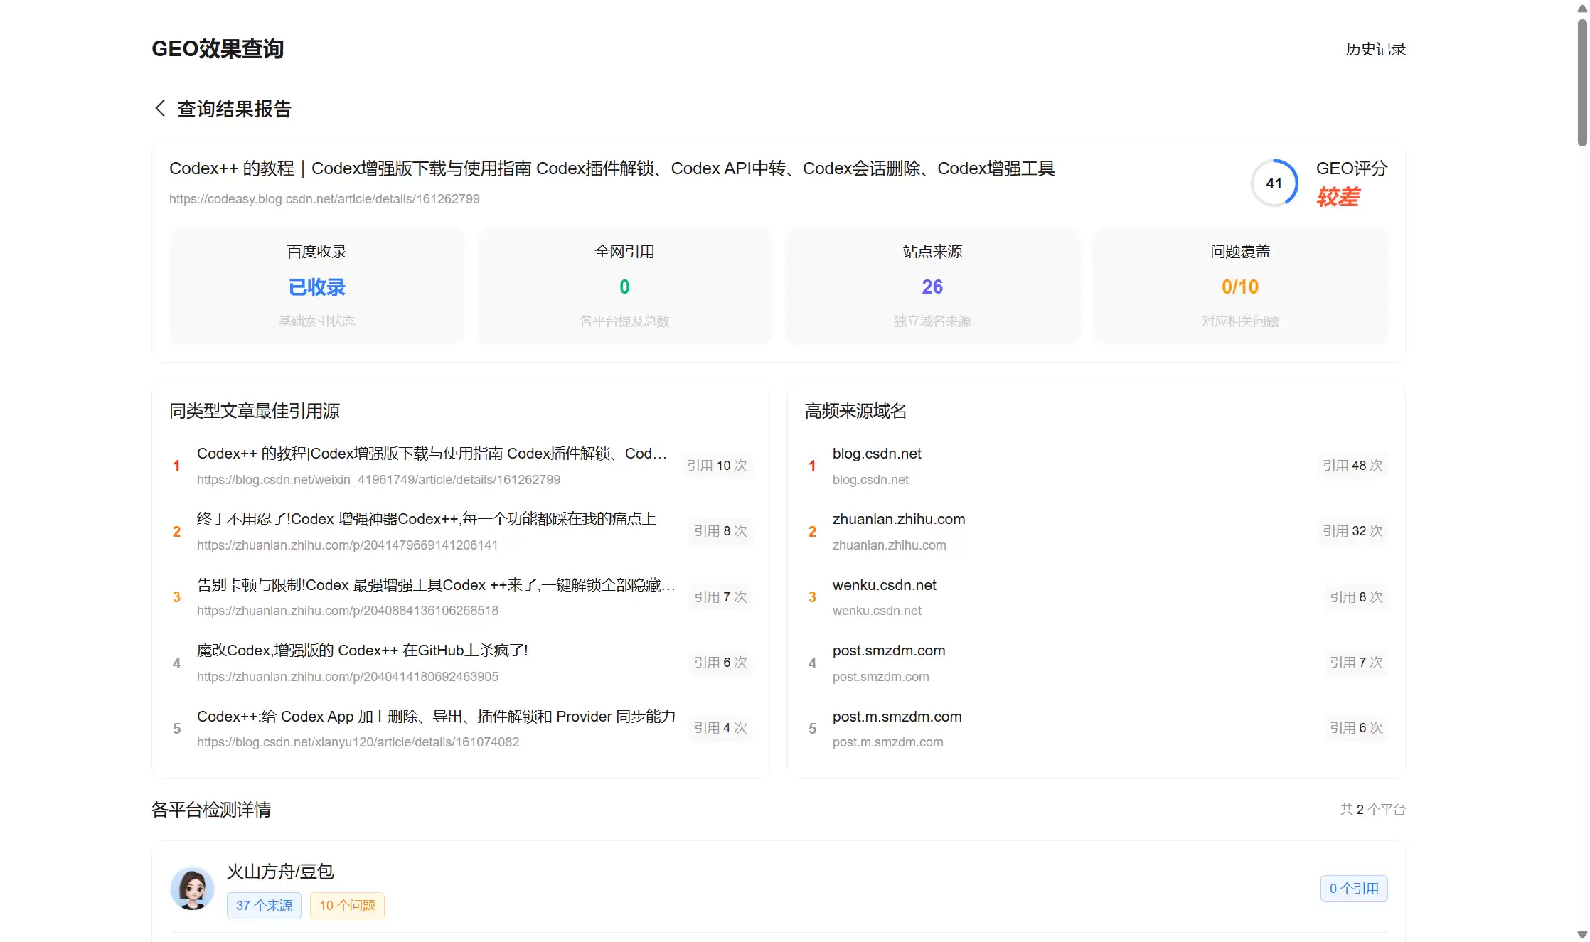Click the 引用 32 次 badge
Screen dimensions: 1590x942
pyautogui.click(x=1352, y=531)
